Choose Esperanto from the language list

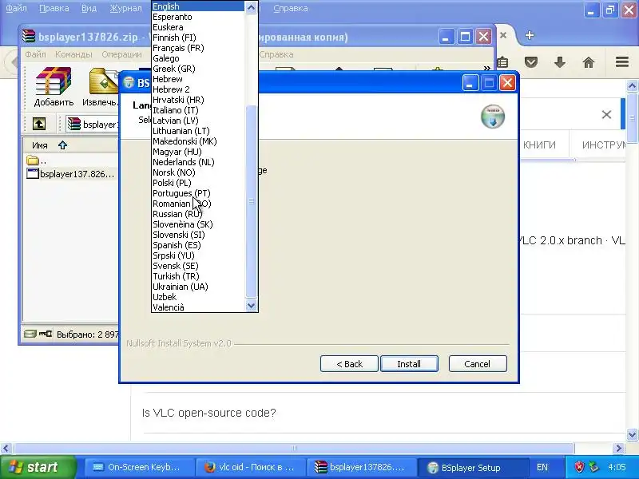(x=198, y=17)
